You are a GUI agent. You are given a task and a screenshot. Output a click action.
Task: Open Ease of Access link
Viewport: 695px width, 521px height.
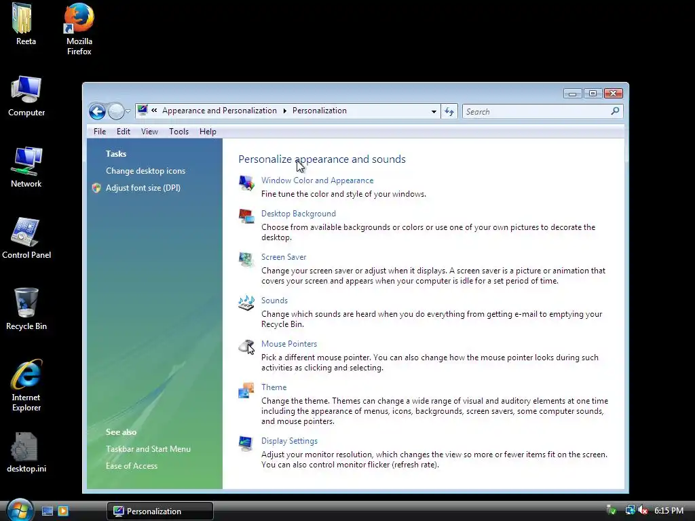[x=132, y=466]
